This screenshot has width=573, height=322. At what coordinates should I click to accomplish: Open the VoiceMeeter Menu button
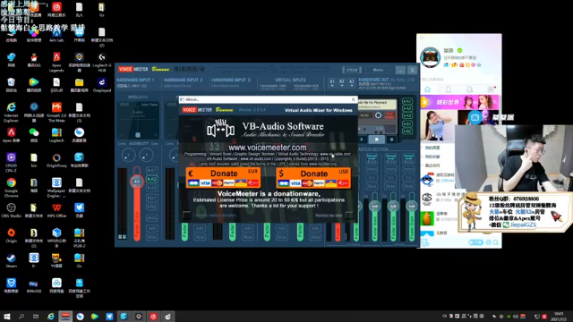tap(378, 70)
